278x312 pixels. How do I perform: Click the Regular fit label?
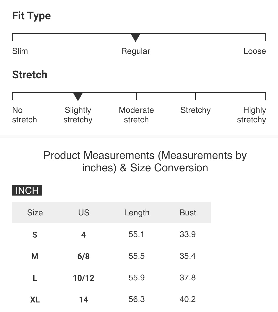[x=136, y=51]
